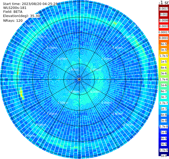Viewport: 169px width, 159px height.
Task: Click the NRays: 120 label
Action: [13, 20]
